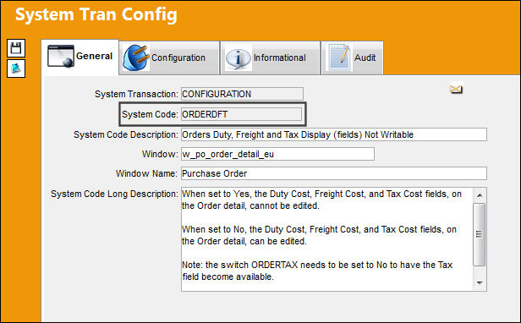Image resolution: width=521 pixels, height=323 pixels.
Task: Open the Audit tab
Action: coord(352,57)
